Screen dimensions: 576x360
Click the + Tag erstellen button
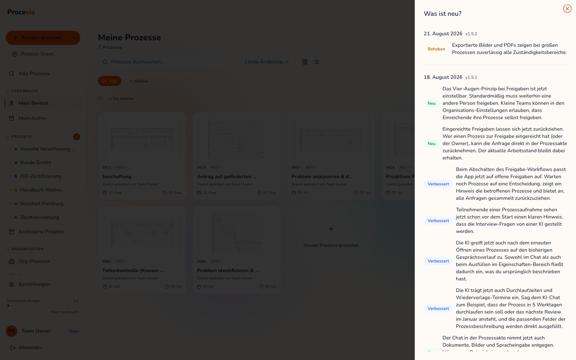121,99
